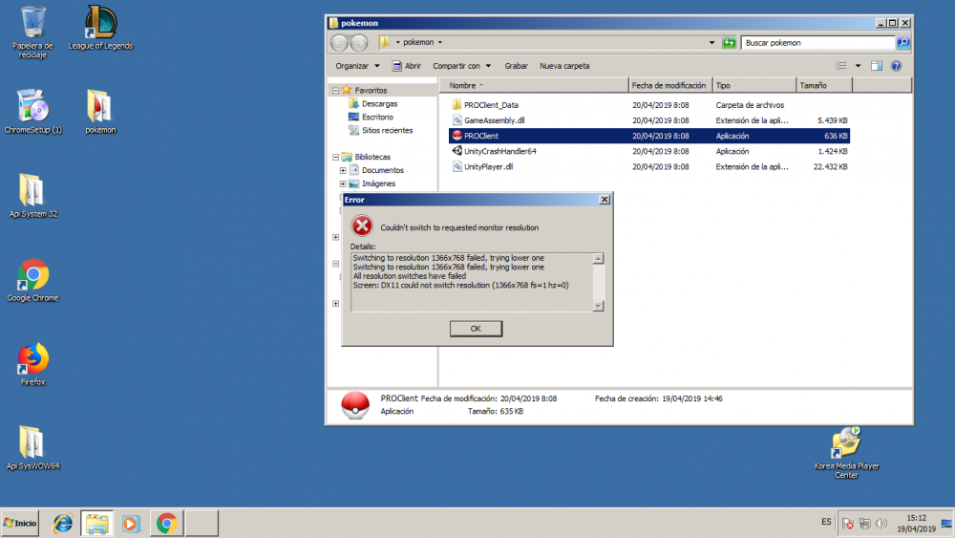Collapse the Favoritos section in sidebar

335,90
